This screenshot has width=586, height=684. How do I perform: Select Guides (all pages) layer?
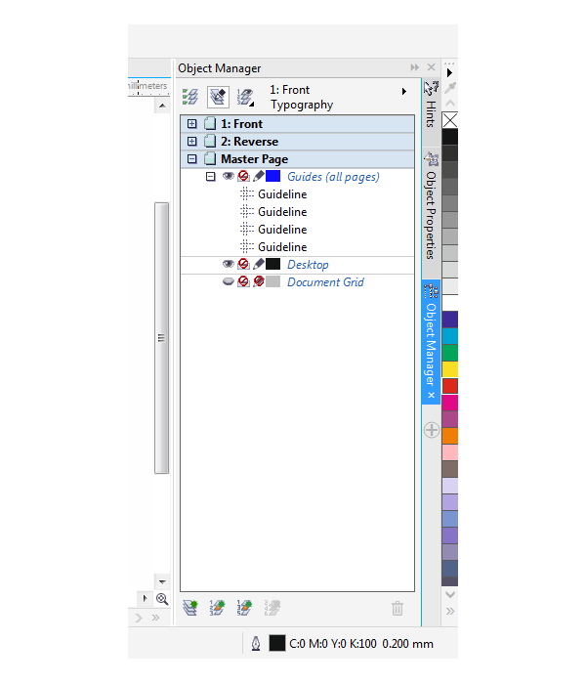(333, 177)
